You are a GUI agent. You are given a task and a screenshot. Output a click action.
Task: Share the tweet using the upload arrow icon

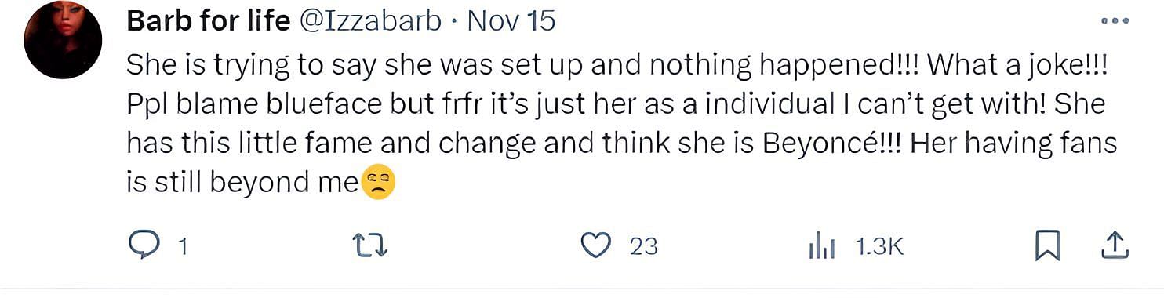pyautogui.click(x=1114, y=245)
